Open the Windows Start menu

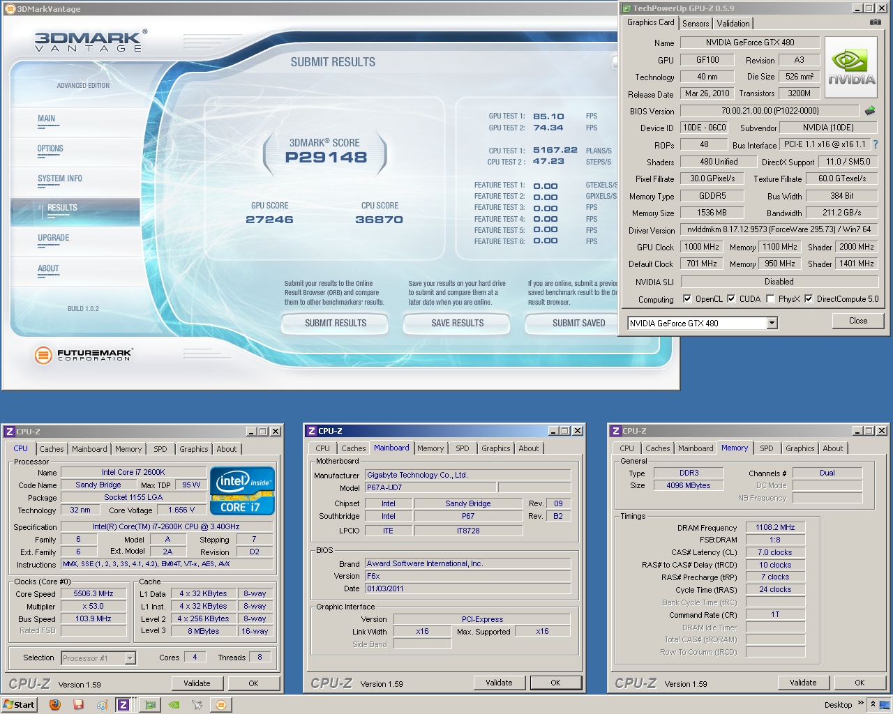point(20,705)
